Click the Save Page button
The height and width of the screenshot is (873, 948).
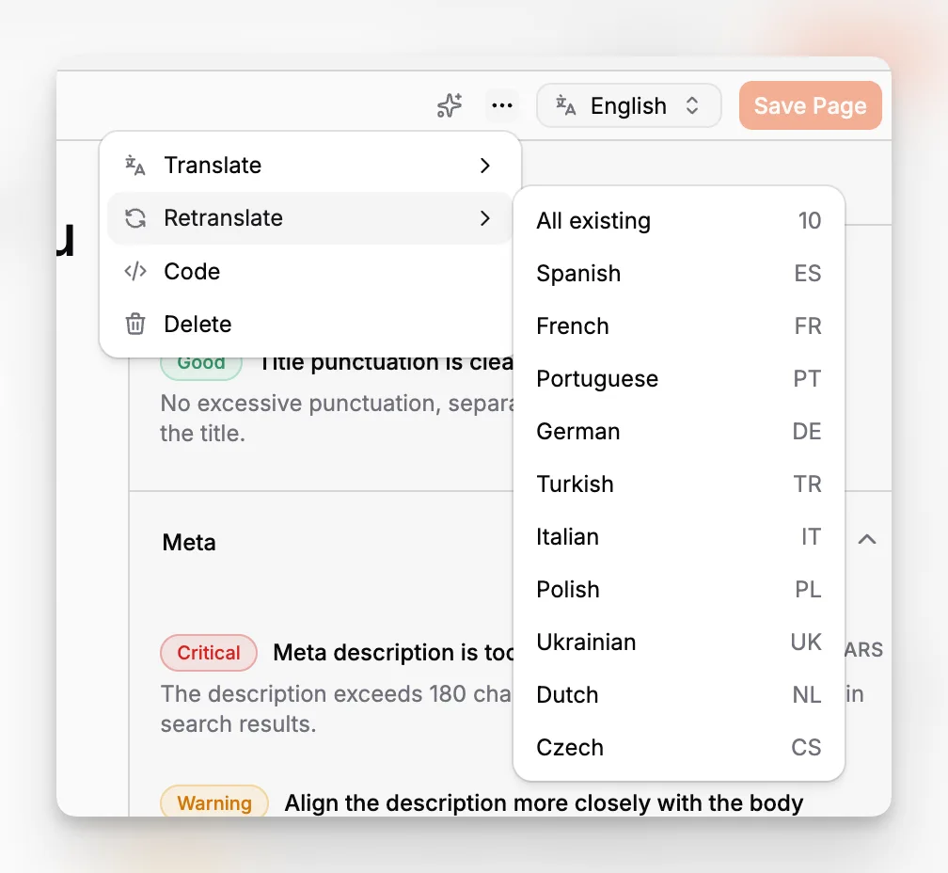click(x=810, y=105)
